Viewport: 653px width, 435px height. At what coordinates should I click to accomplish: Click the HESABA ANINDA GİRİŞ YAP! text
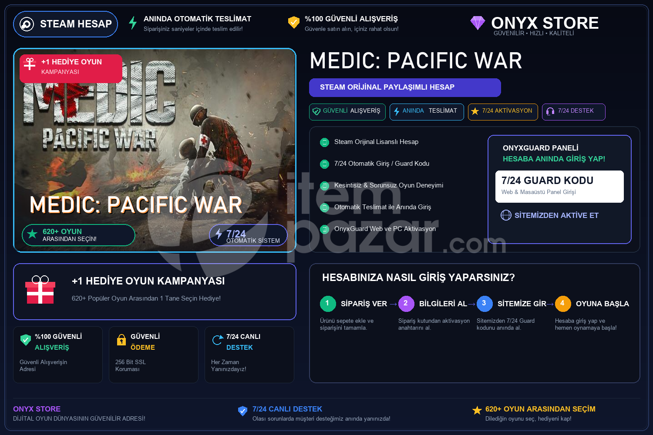point(554,159)
